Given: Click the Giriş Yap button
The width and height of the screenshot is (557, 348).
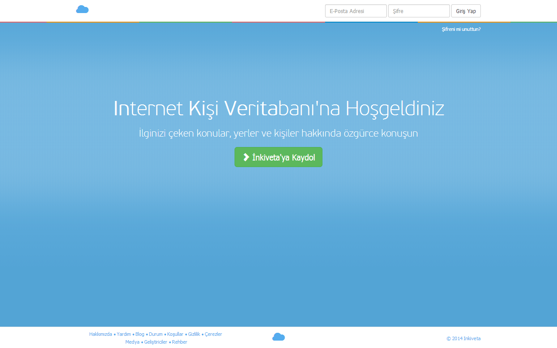Looking at the screenshot, I should click(466, 11).
